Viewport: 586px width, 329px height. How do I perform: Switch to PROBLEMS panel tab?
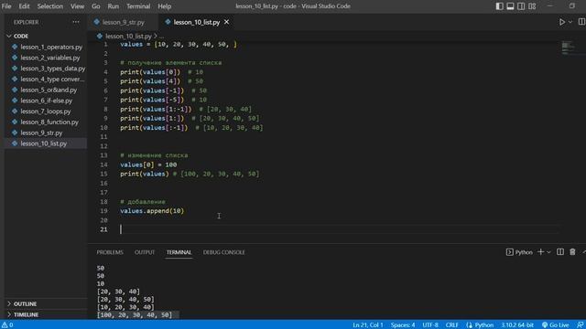coord(110,252)
